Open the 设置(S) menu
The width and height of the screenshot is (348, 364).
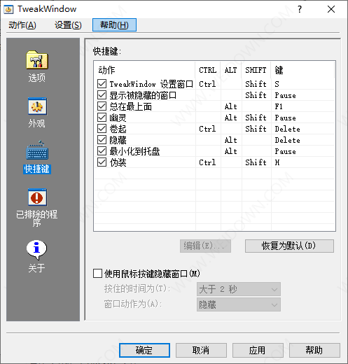68,25
